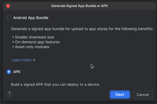Click the signed app bundle benefits sentence
This screenshot has width=157, height=104.
pyautogui.click(x=82, y=29)
